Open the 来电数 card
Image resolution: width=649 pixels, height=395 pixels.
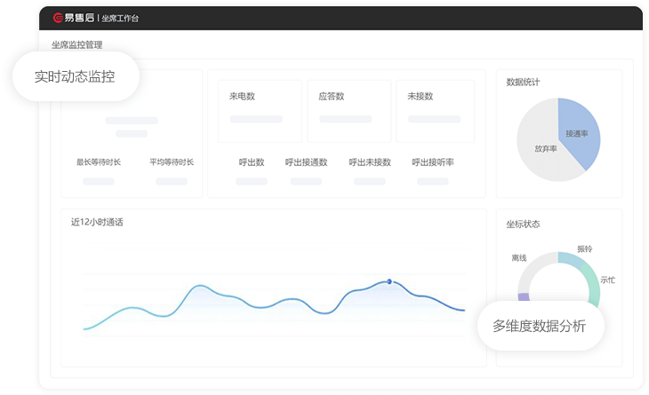click(260, 111)
